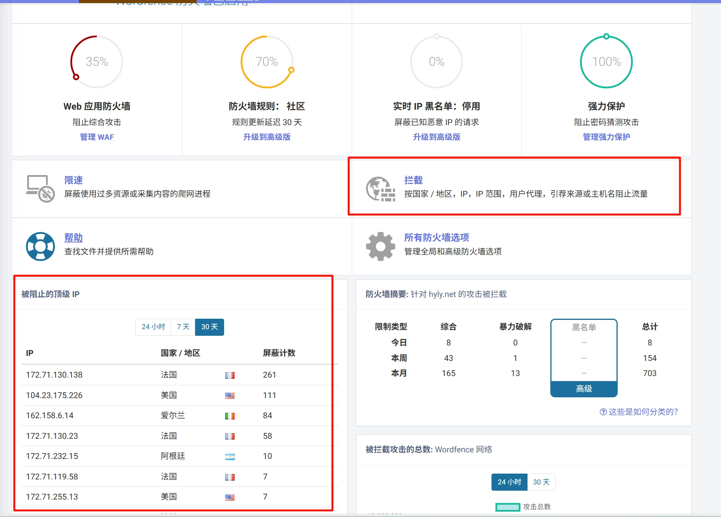Click this week's complex value 43
Screen dimensions: 721x517
(449, 358)
